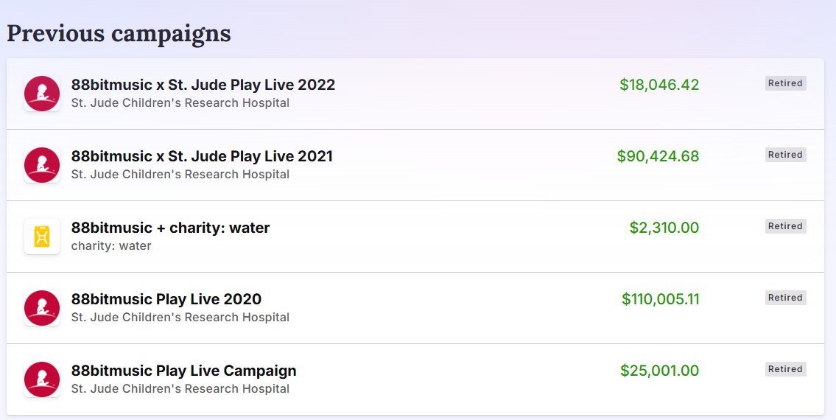Click Retired badge on Play Live 2022 row
Image resolution: width=836 pixels, height=420 pixels.
(785, 83)
